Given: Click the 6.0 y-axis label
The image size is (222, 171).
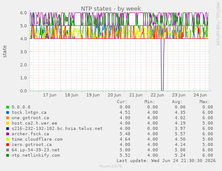Looking at the screenshot, I should (x=24, y=13).
